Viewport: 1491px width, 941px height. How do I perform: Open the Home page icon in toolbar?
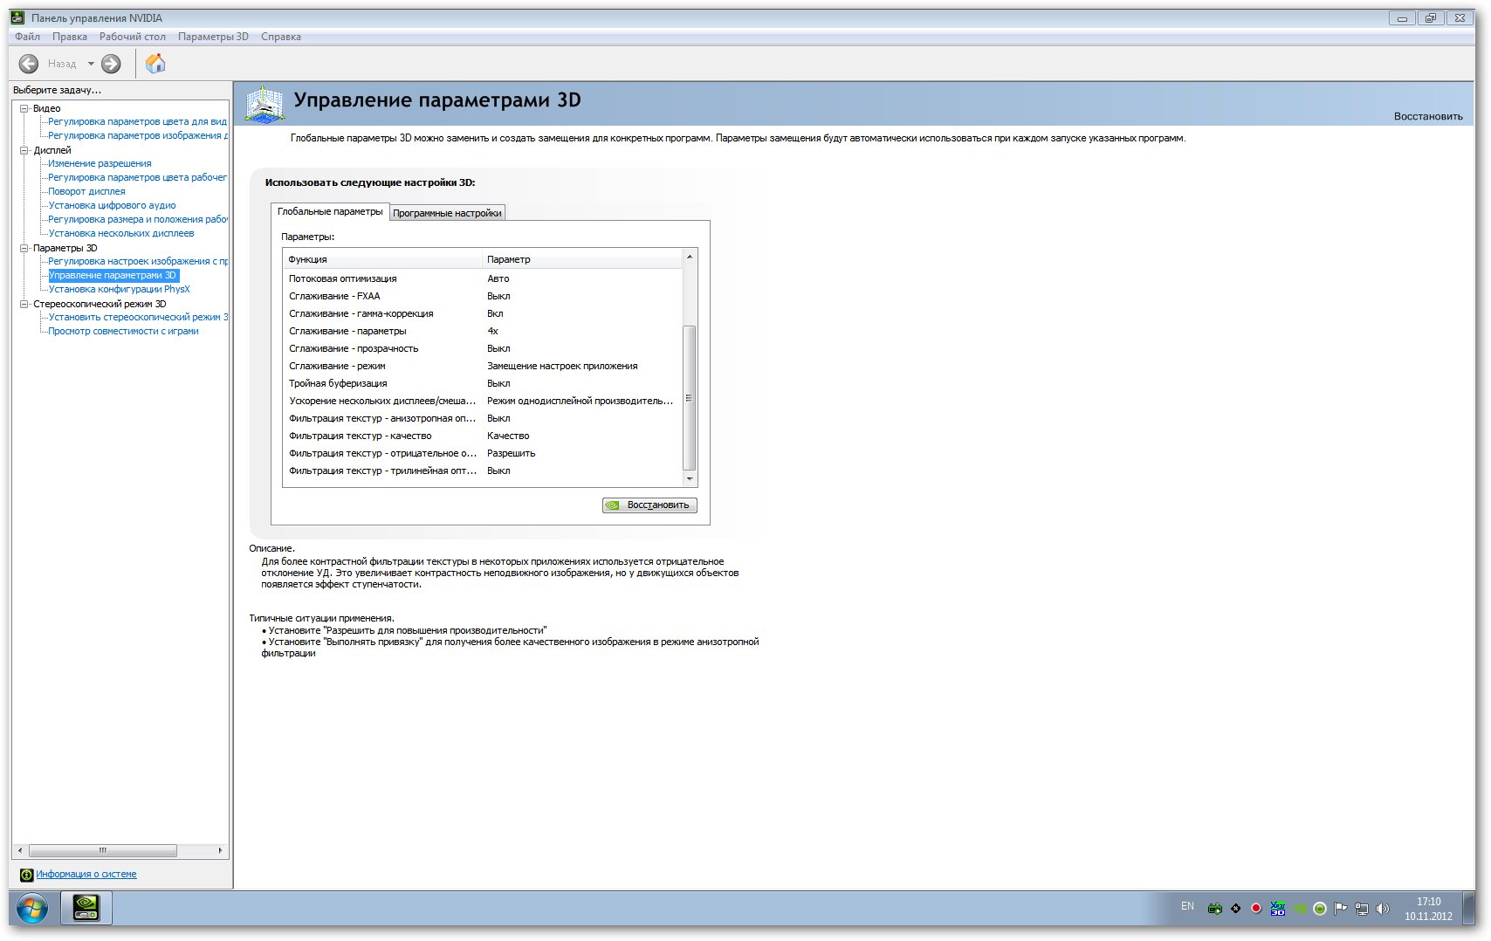[155, 64]
